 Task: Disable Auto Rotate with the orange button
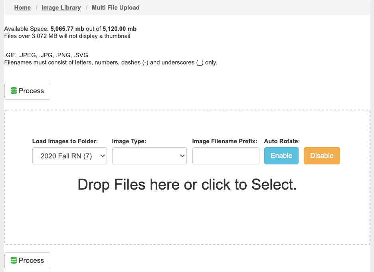[322, 156]
